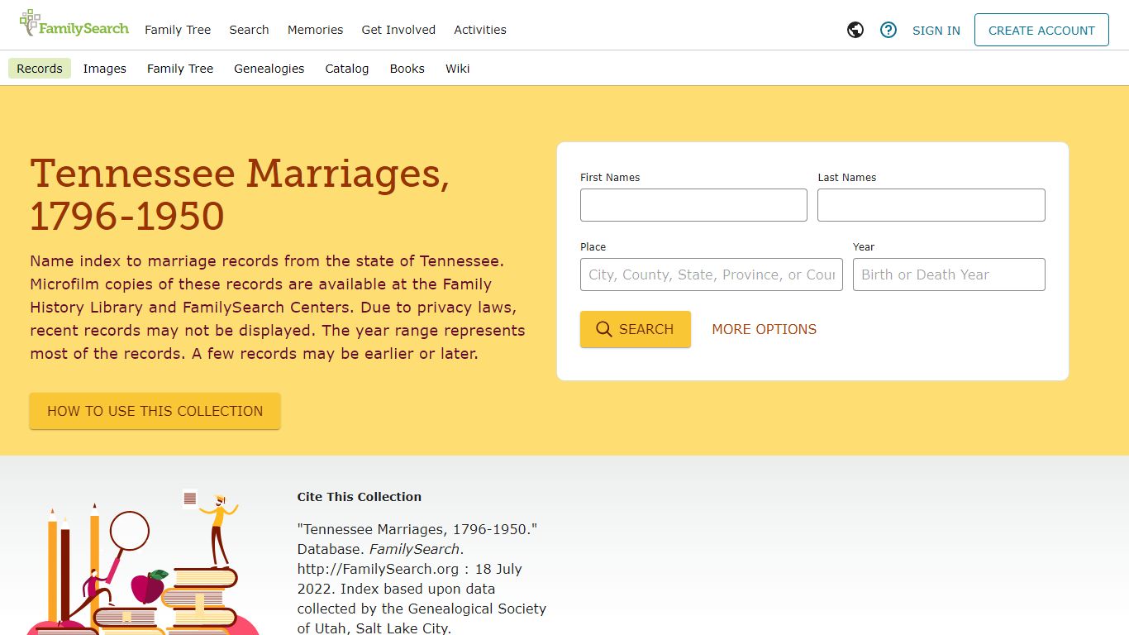
Task: Click HOW TO USE THIS COLLECTION button
Action: click(x=155, y=411)
